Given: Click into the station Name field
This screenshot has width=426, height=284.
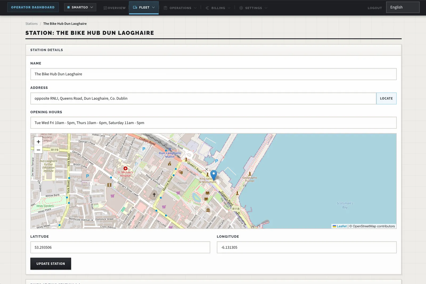Looking at the screenshot, I should [x=213, y=74].
